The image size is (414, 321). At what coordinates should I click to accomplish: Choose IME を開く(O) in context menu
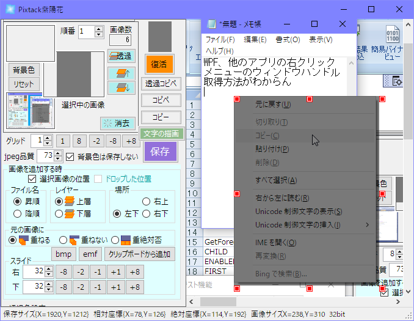[305, 243]
